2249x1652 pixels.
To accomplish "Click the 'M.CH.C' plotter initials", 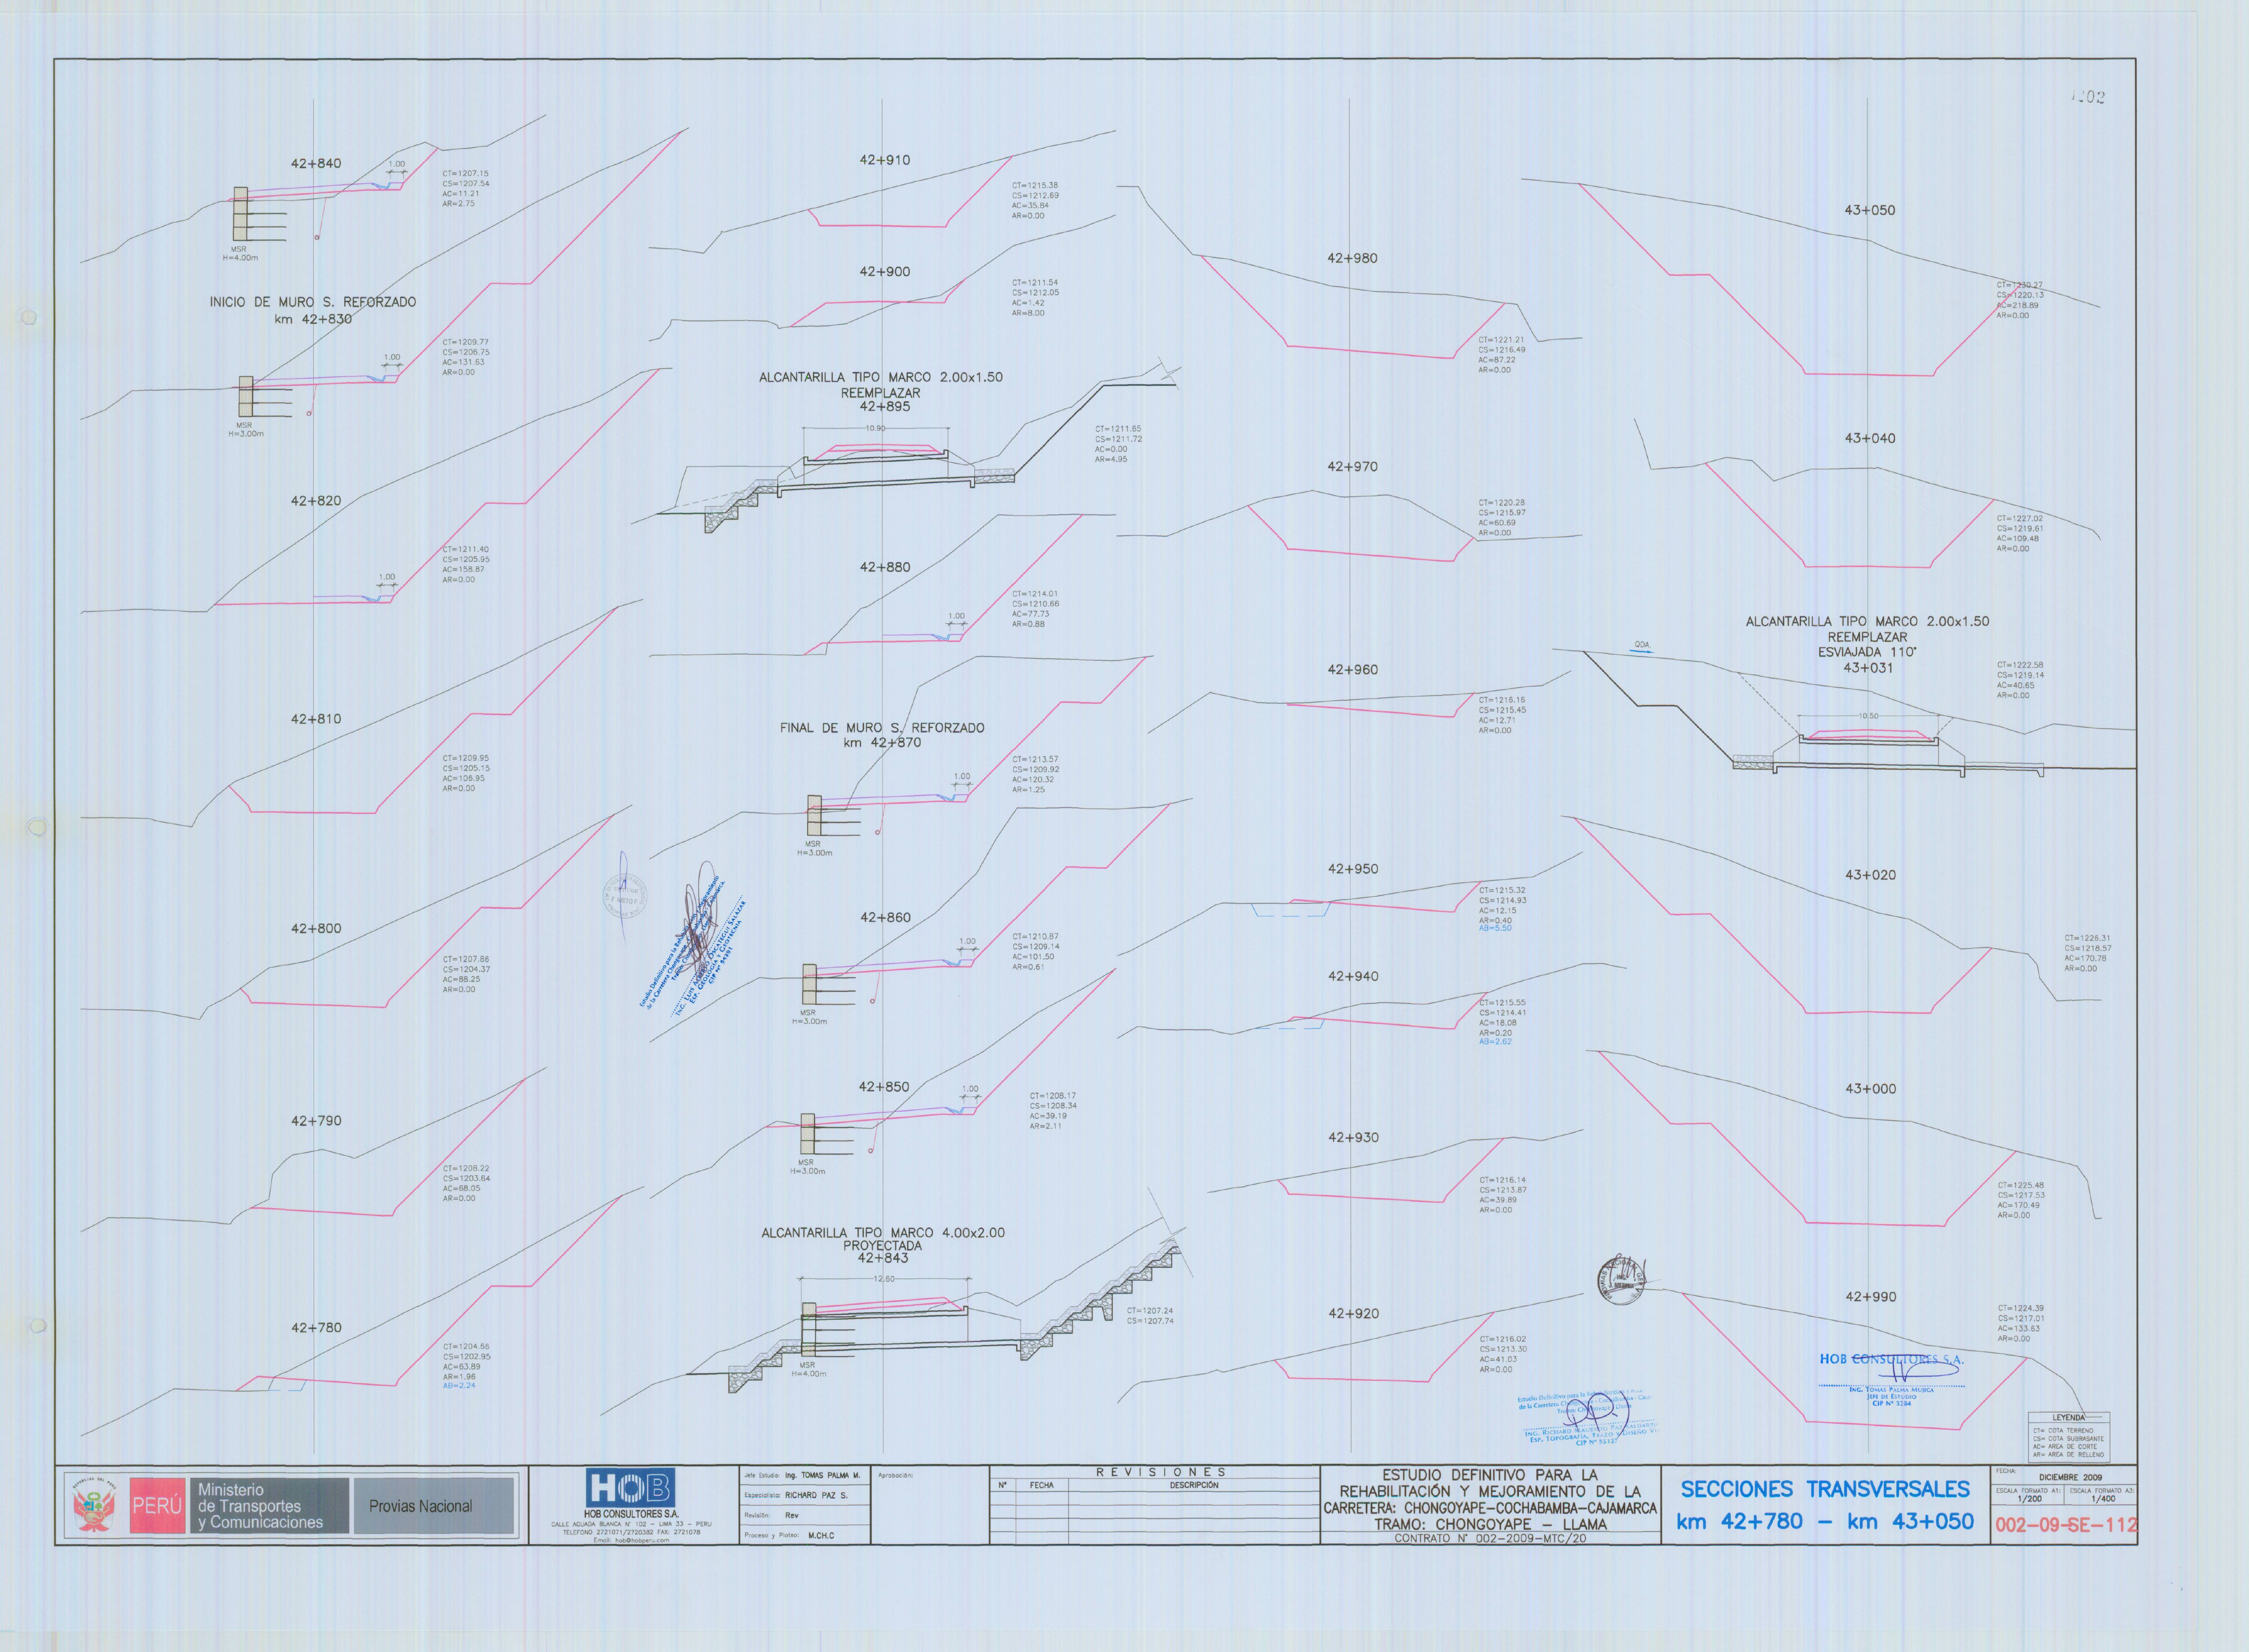I will click(x=821, y=1535).
